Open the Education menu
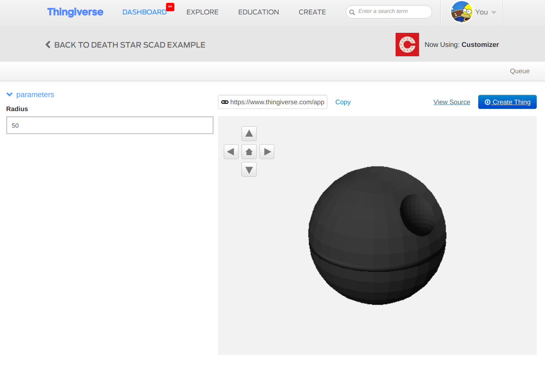545x373 pixels. coord(258,12)
